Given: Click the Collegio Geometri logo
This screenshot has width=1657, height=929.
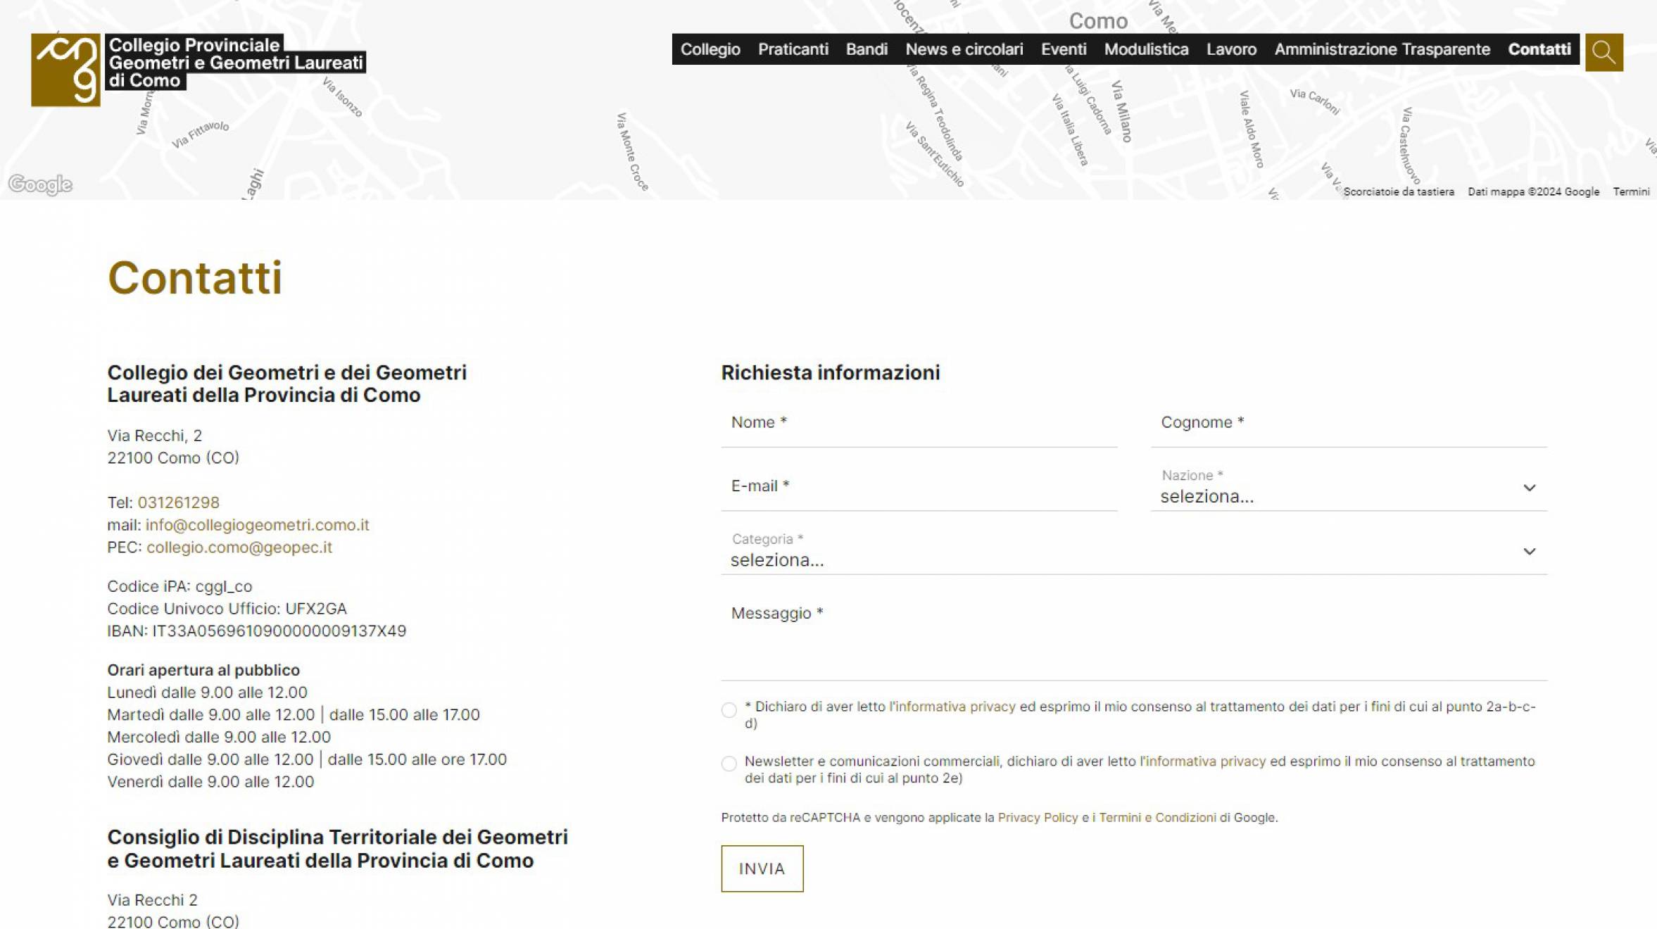Looking at the screenshot, I should point(65,70).
